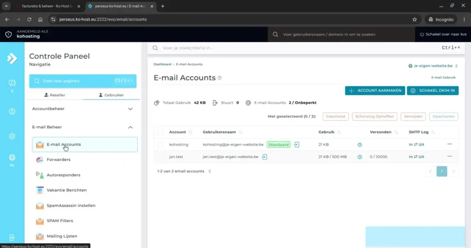Click the SPAM Filters icon
This screenshot has height=248, width=471.
40,221
